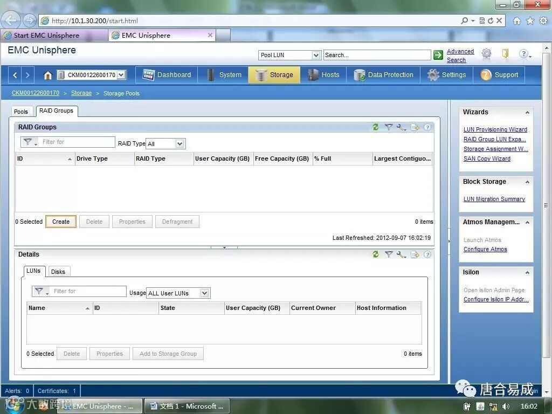Switch to Start EMC Unisphere browser tab
Screen dimensions: 552x414
tap(54, 35)
